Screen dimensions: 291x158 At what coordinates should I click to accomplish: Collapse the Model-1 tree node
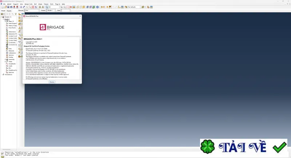(x=3, y=19)
